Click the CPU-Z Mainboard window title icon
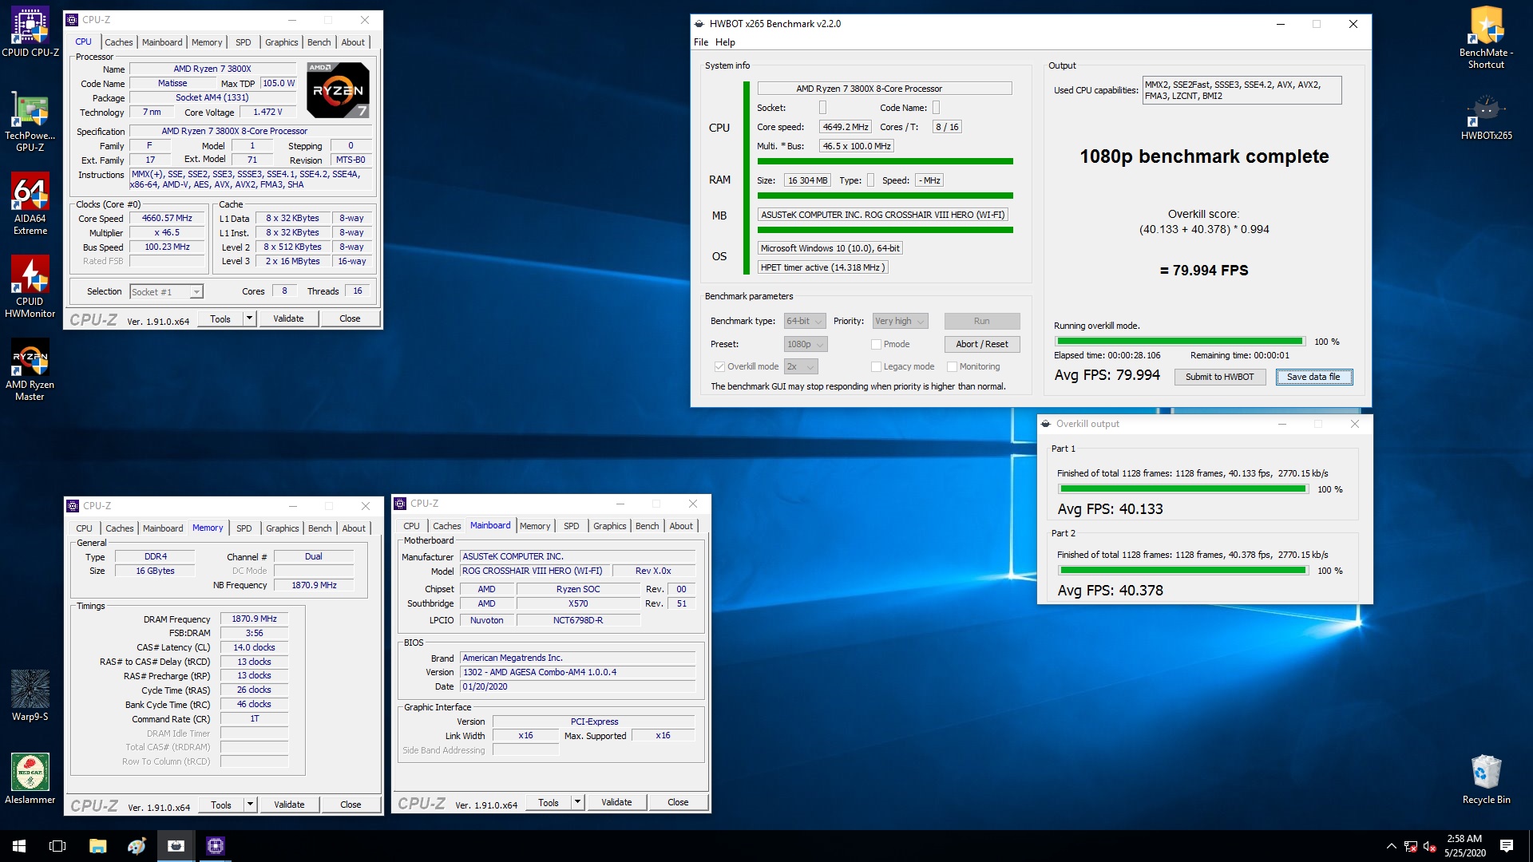Image resolution: width=1533 pixels, height=862 pixels. click(400, 504)
